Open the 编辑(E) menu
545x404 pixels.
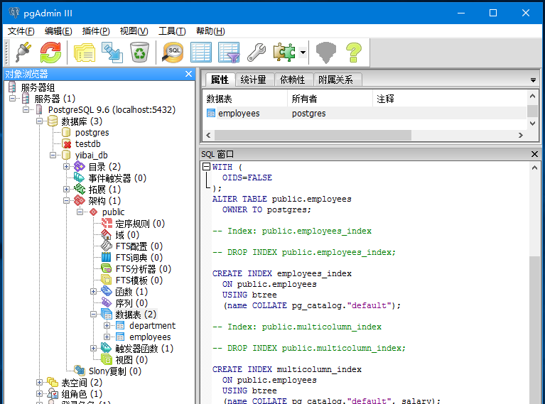tap(58, 31)
